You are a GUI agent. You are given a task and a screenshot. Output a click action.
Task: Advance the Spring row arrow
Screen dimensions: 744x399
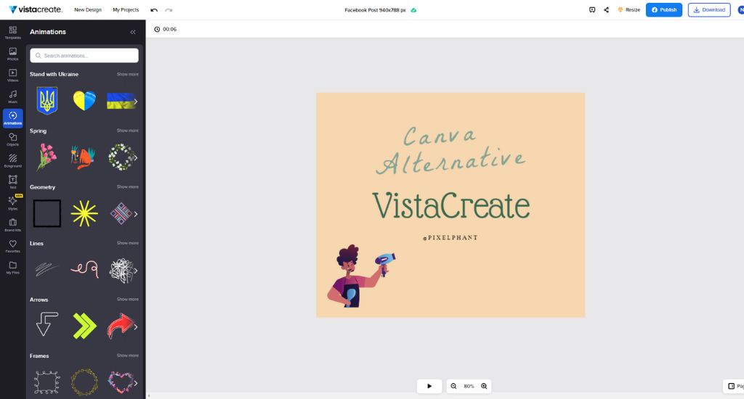[136, 158]
